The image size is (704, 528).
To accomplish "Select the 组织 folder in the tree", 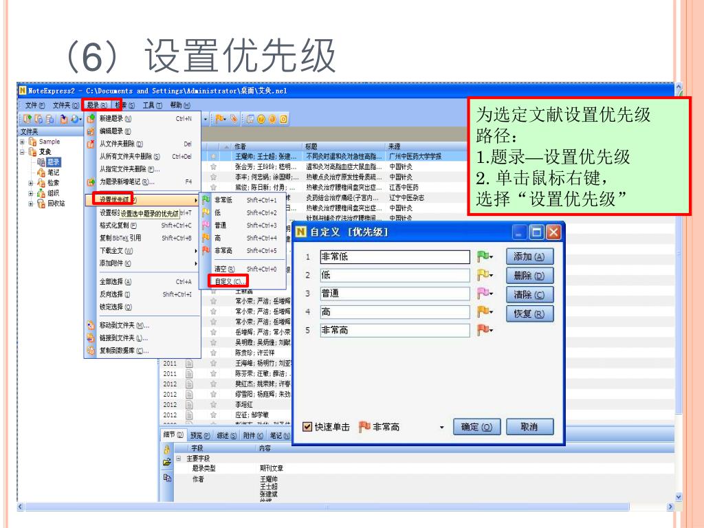I will [53, 193].
